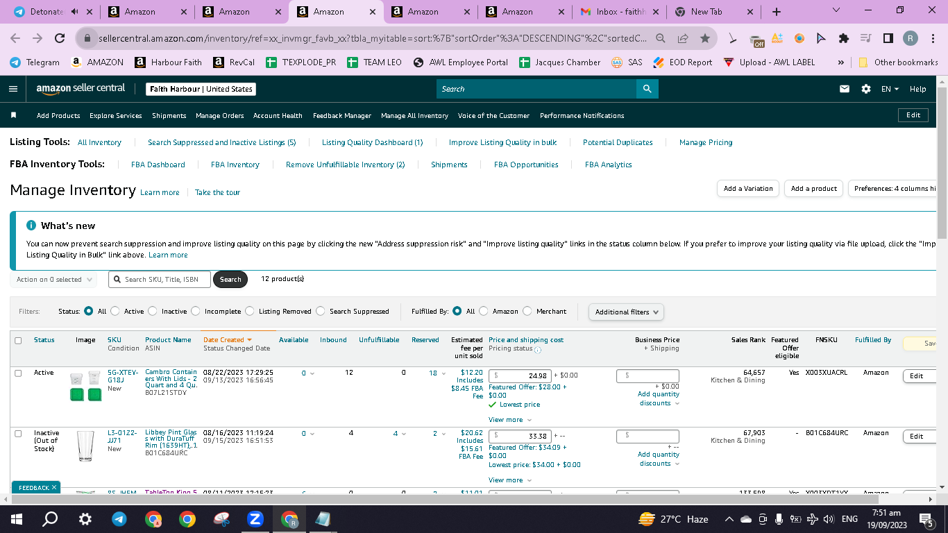
Task: Open Voice of the Customer menu item
Action: pos(493,115)
